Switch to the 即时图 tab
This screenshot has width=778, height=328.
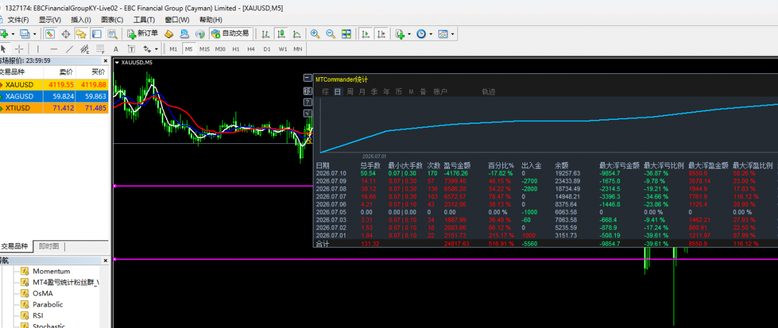[49, 246]
